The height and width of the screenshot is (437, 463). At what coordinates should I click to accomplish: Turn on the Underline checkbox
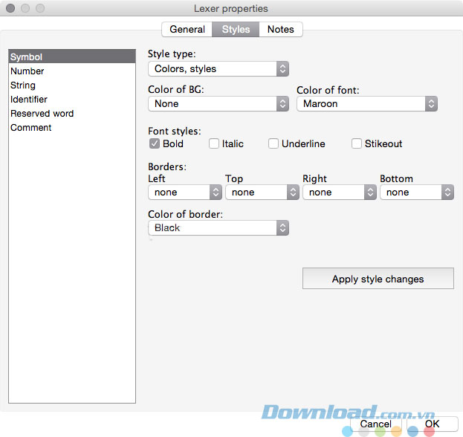[273, 143]
